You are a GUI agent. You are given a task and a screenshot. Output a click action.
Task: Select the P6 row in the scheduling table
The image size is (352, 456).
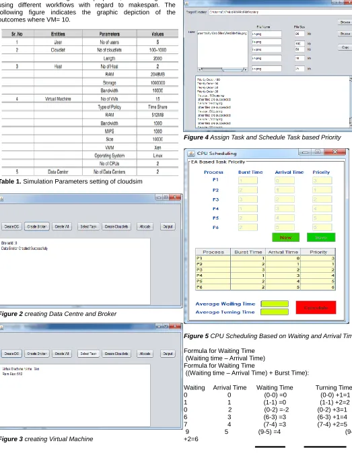[265, 287]
